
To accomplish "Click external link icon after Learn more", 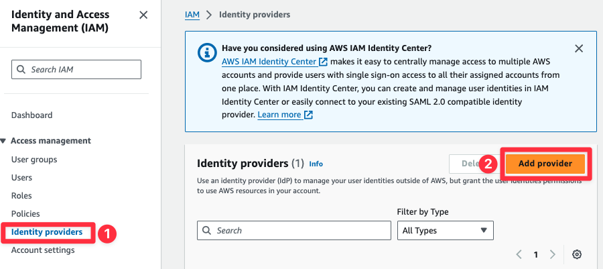I will point(308,115).
